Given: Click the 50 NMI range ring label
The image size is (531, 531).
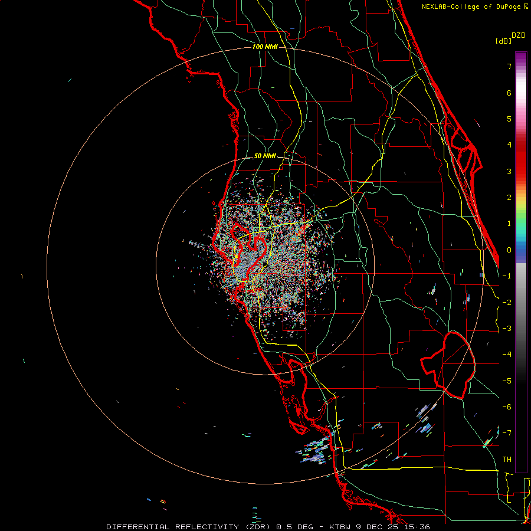Looking at the screenshot, I should pos(265,156).
